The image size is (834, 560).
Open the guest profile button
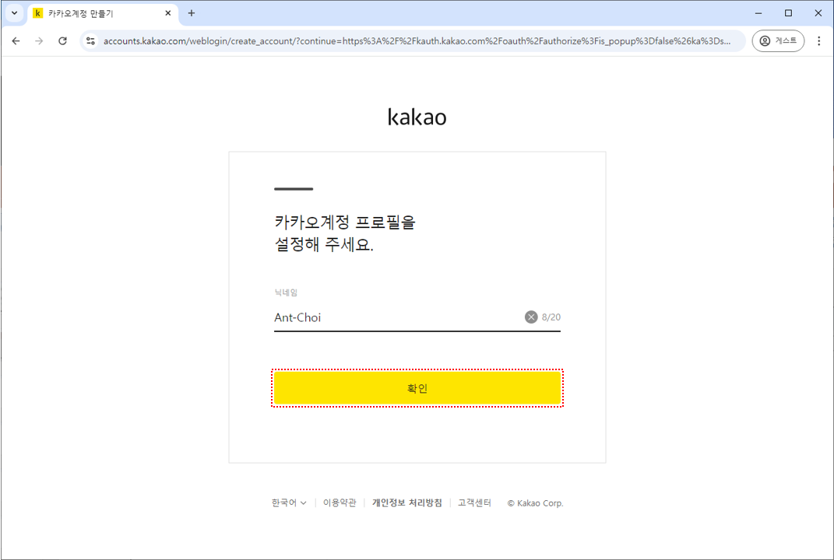pyautogui.click(x=778, y=41)
